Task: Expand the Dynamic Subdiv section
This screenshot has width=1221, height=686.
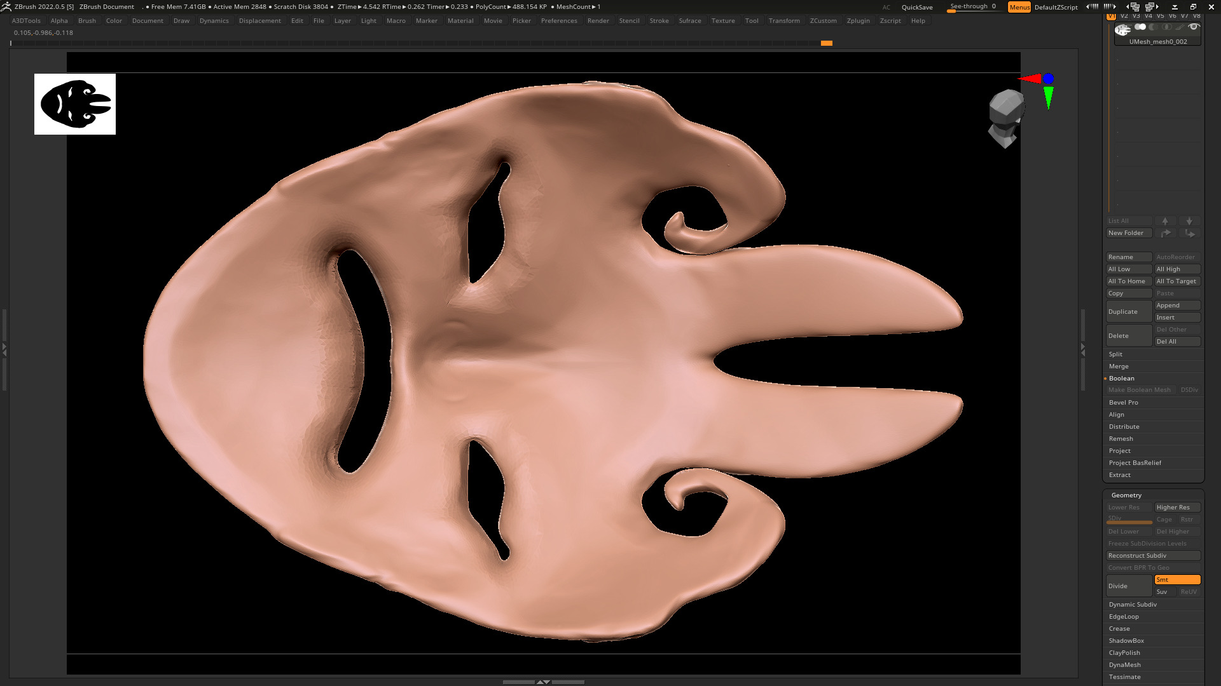Action: point(1132,604)
